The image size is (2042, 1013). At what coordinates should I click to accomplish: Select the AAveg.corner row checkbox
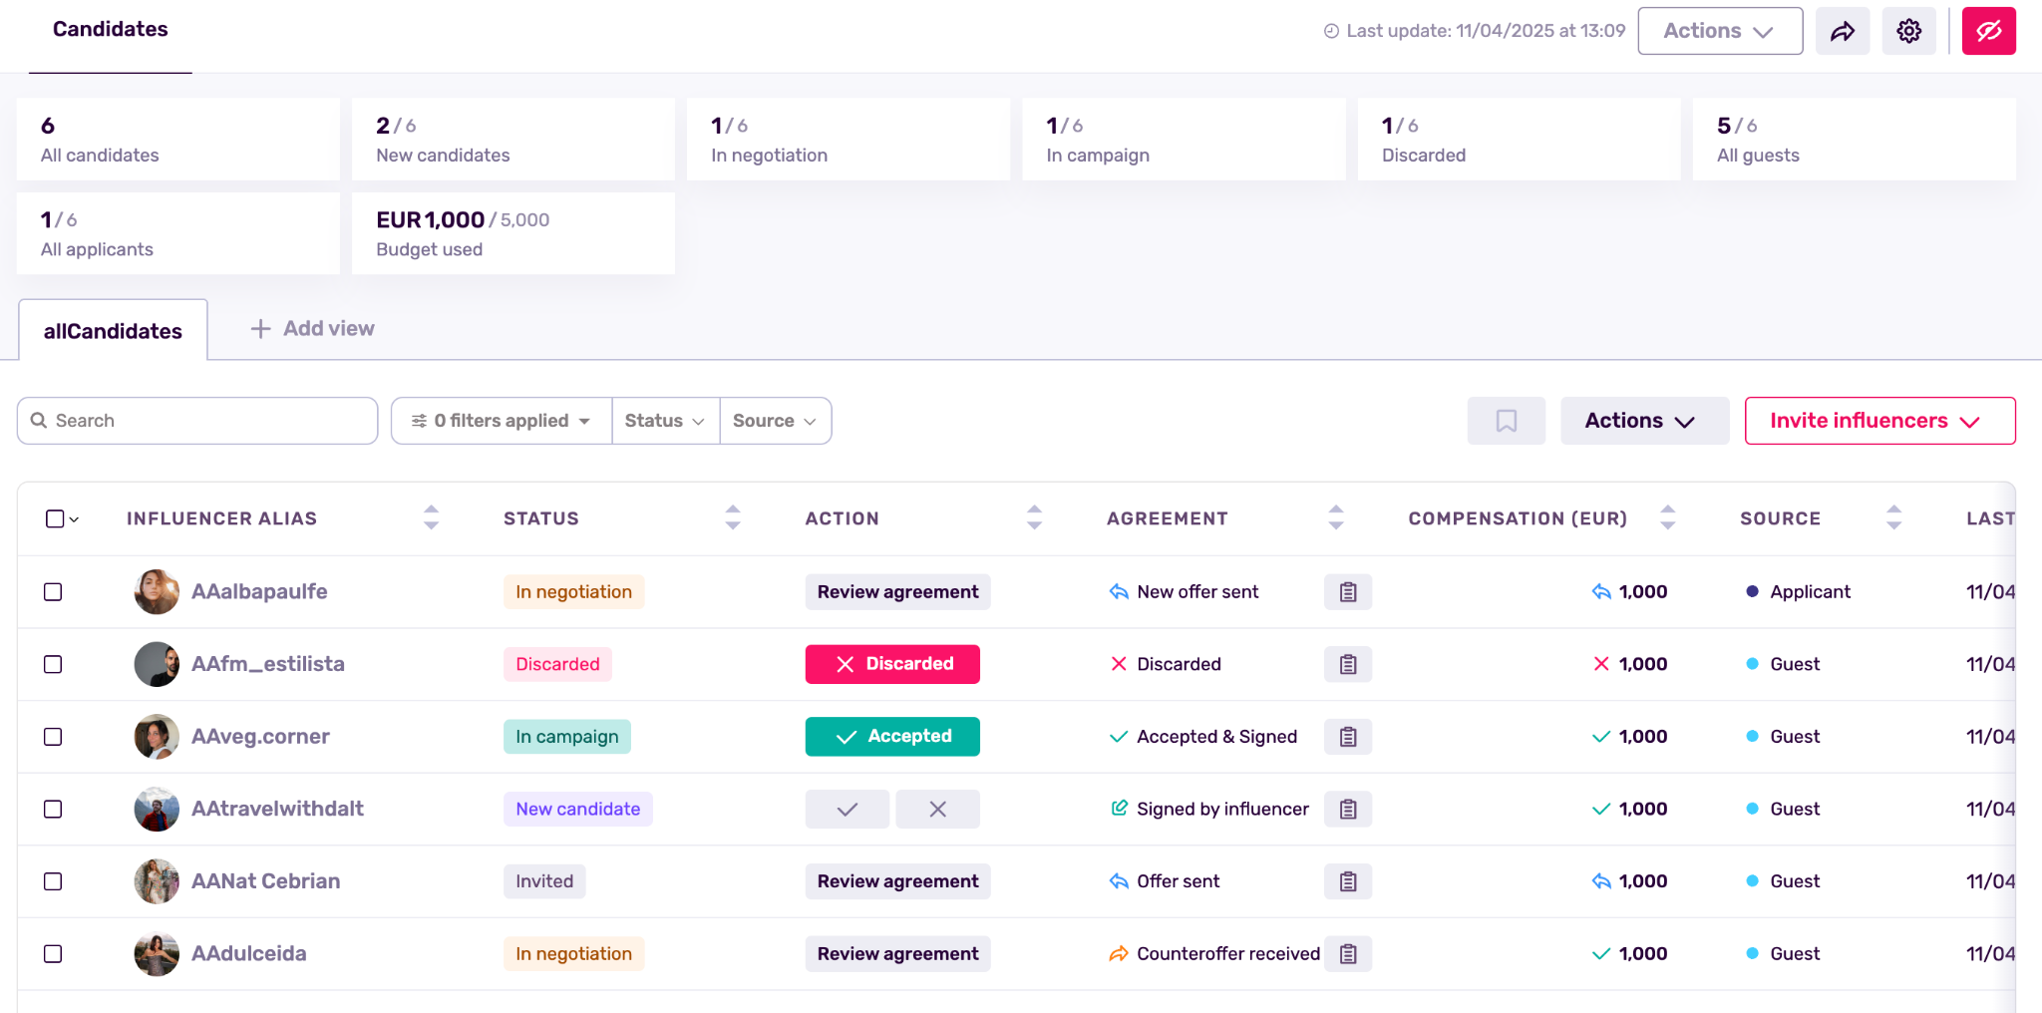pos(54,737)
